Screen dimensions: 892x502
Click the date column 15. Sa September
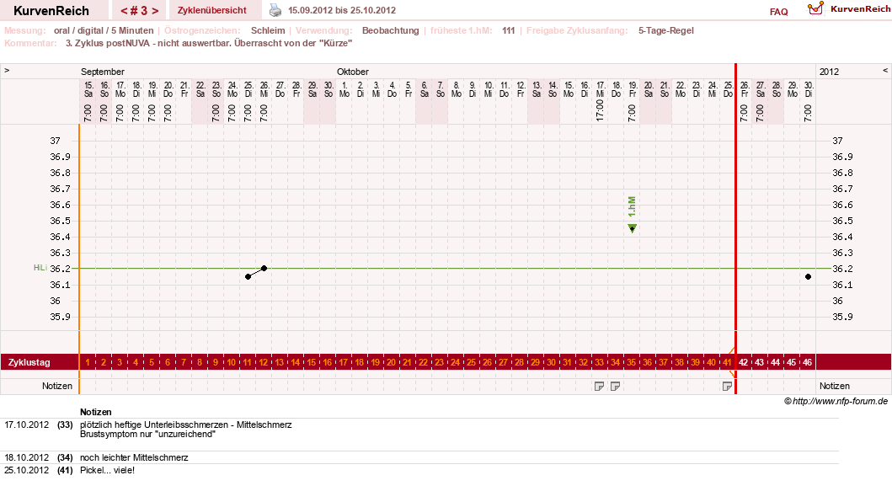point(88,89)
